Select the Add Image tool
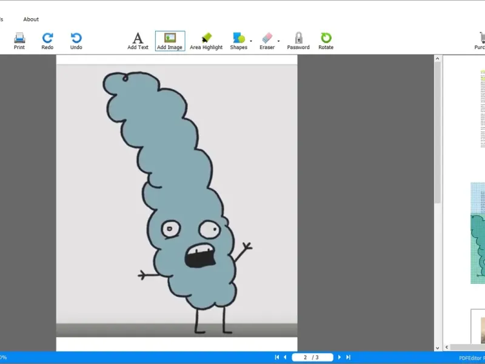485x364 pixels. (x=170, y=41)
